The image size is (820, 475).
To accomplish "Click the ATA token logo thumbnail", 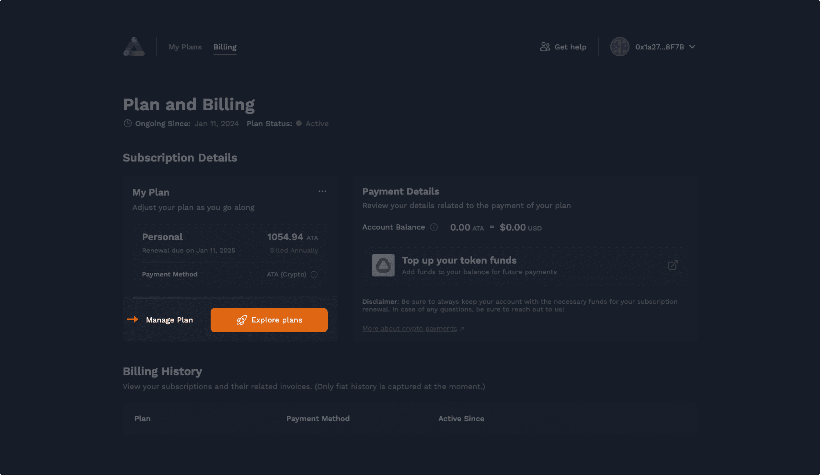I will tap(383, 265).
